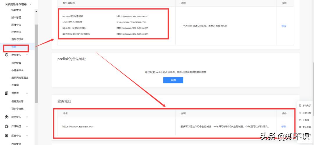The width and height of the screenshot is (314, 145).
Task: Click the 运营中心 monitor icon in sidebar
Action: (x=7, y=136)
